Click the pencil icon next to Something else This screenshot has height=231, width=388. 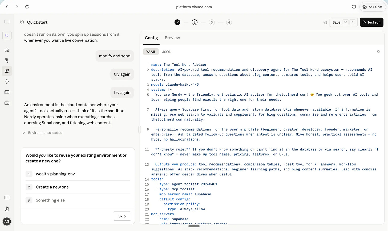point(29,200)
